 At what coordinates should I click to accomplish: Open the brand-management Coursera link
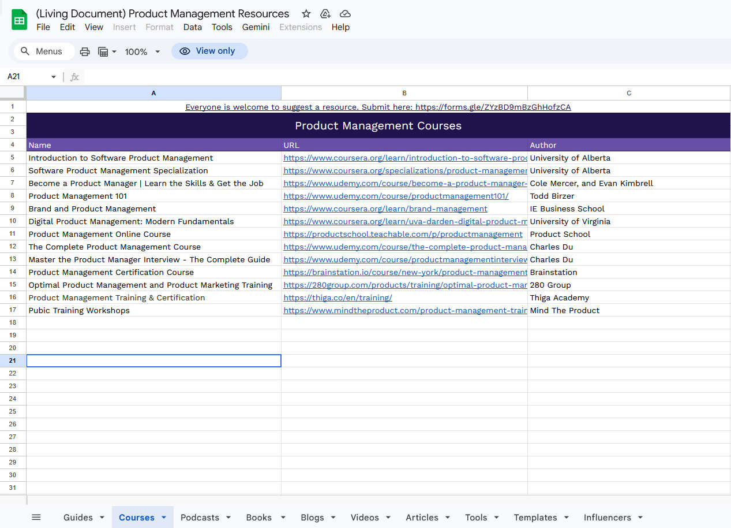[385, 209]
